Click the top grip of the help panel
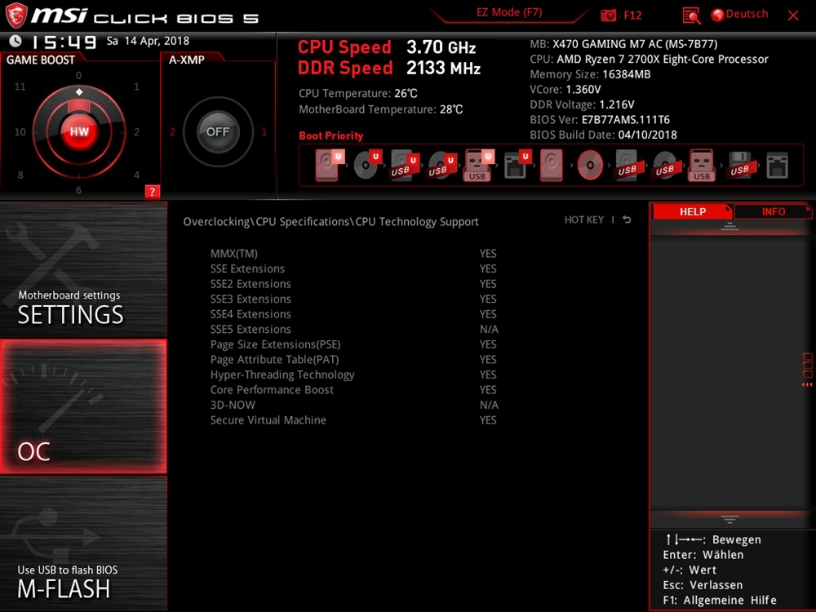 [x=730, y=226]
